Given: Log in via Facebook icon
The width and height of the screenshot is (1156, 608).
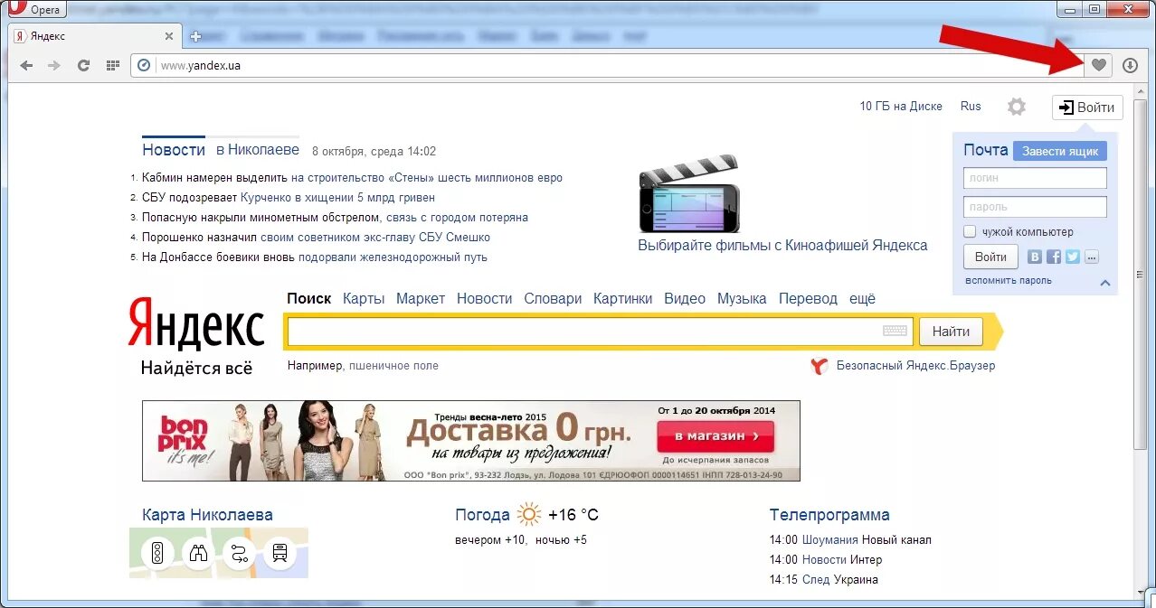Looking at the screenshot, I should pyautogui.click(x=1054, y=257).
